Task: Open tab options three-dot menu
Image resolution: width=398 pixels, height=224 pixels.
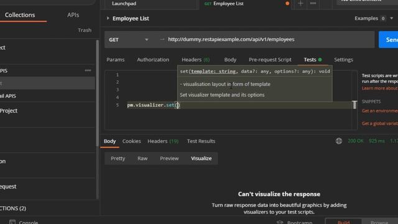Action: pos(313,4)
